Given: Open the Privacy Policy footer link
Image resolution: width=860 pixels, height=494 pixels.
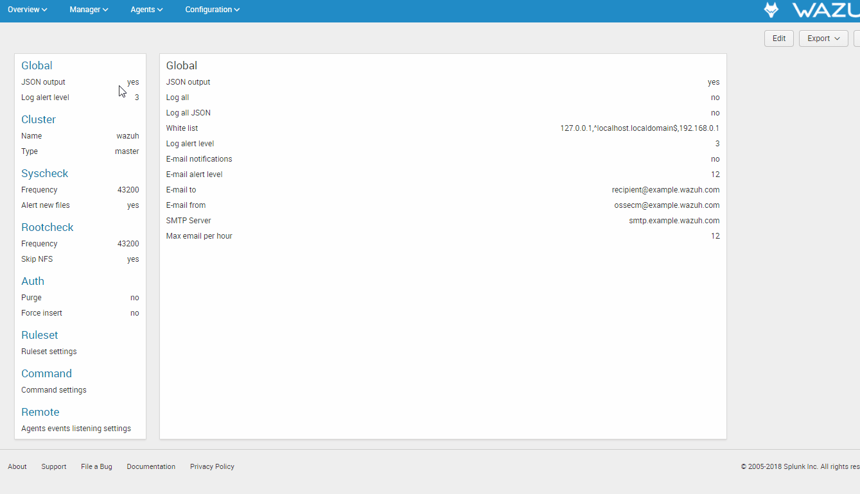Looking at the screenshot, I should [x=212, y=466].
